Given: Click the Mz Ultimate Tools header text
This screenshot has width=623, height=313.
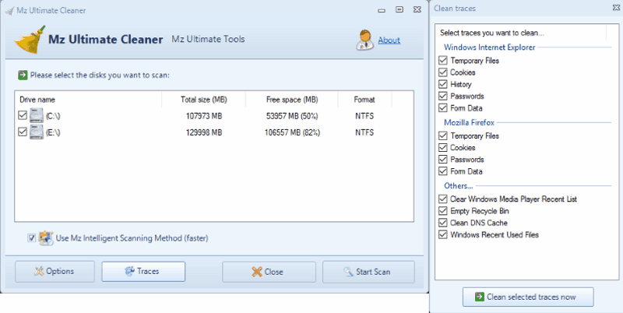Looking at the screenshot, I should (x=208, y=39).
